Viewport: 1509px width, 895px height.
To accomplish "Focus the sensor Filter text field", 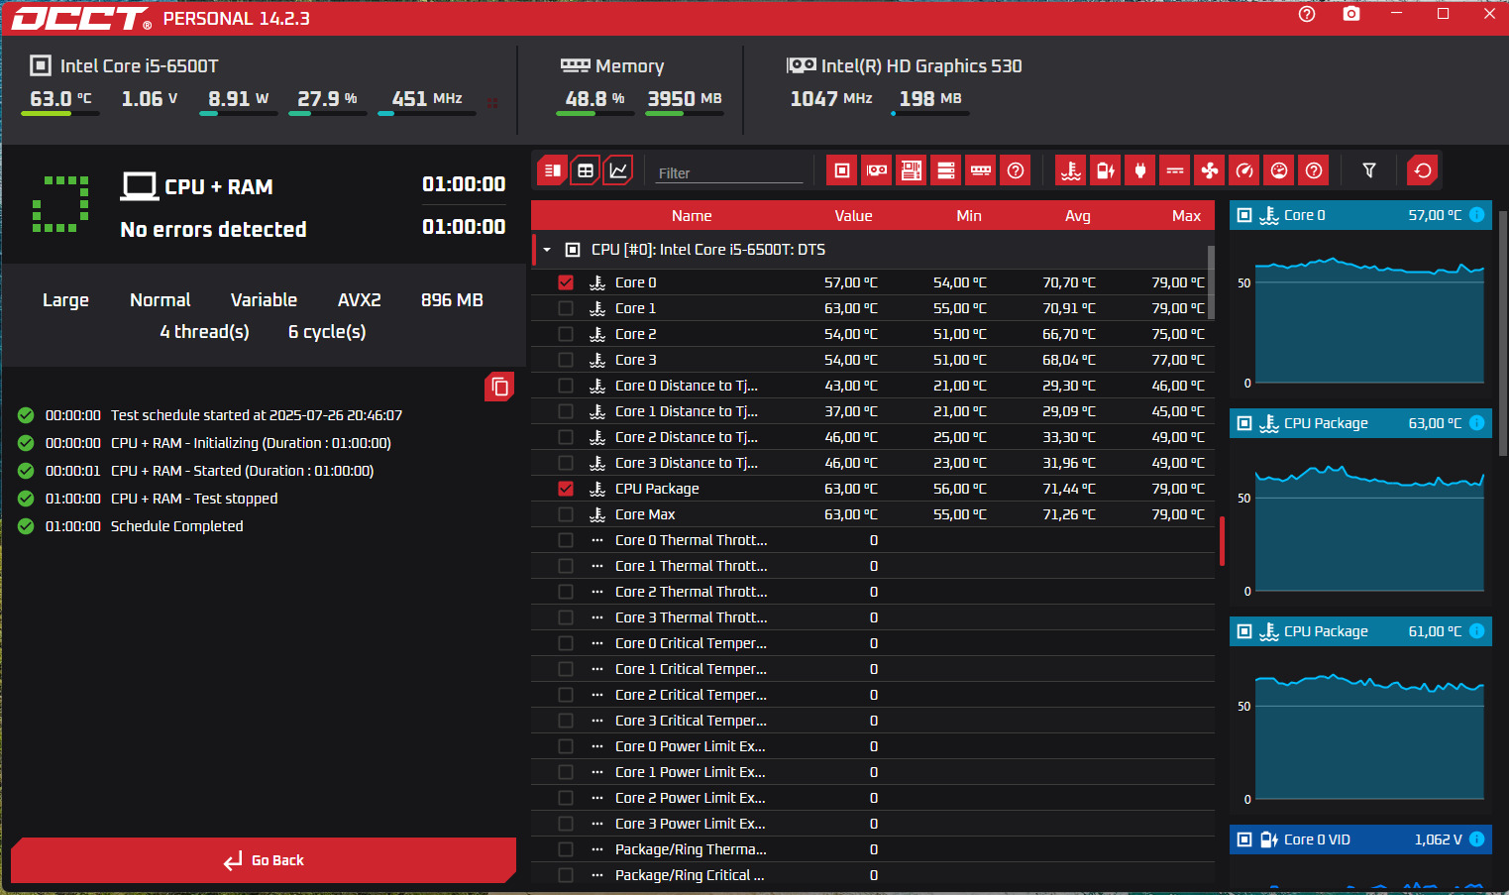I will [729, 172].
